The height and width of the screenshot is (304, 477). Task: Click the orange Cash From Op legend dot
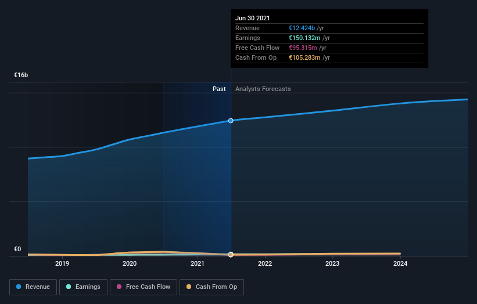[189, 287]
